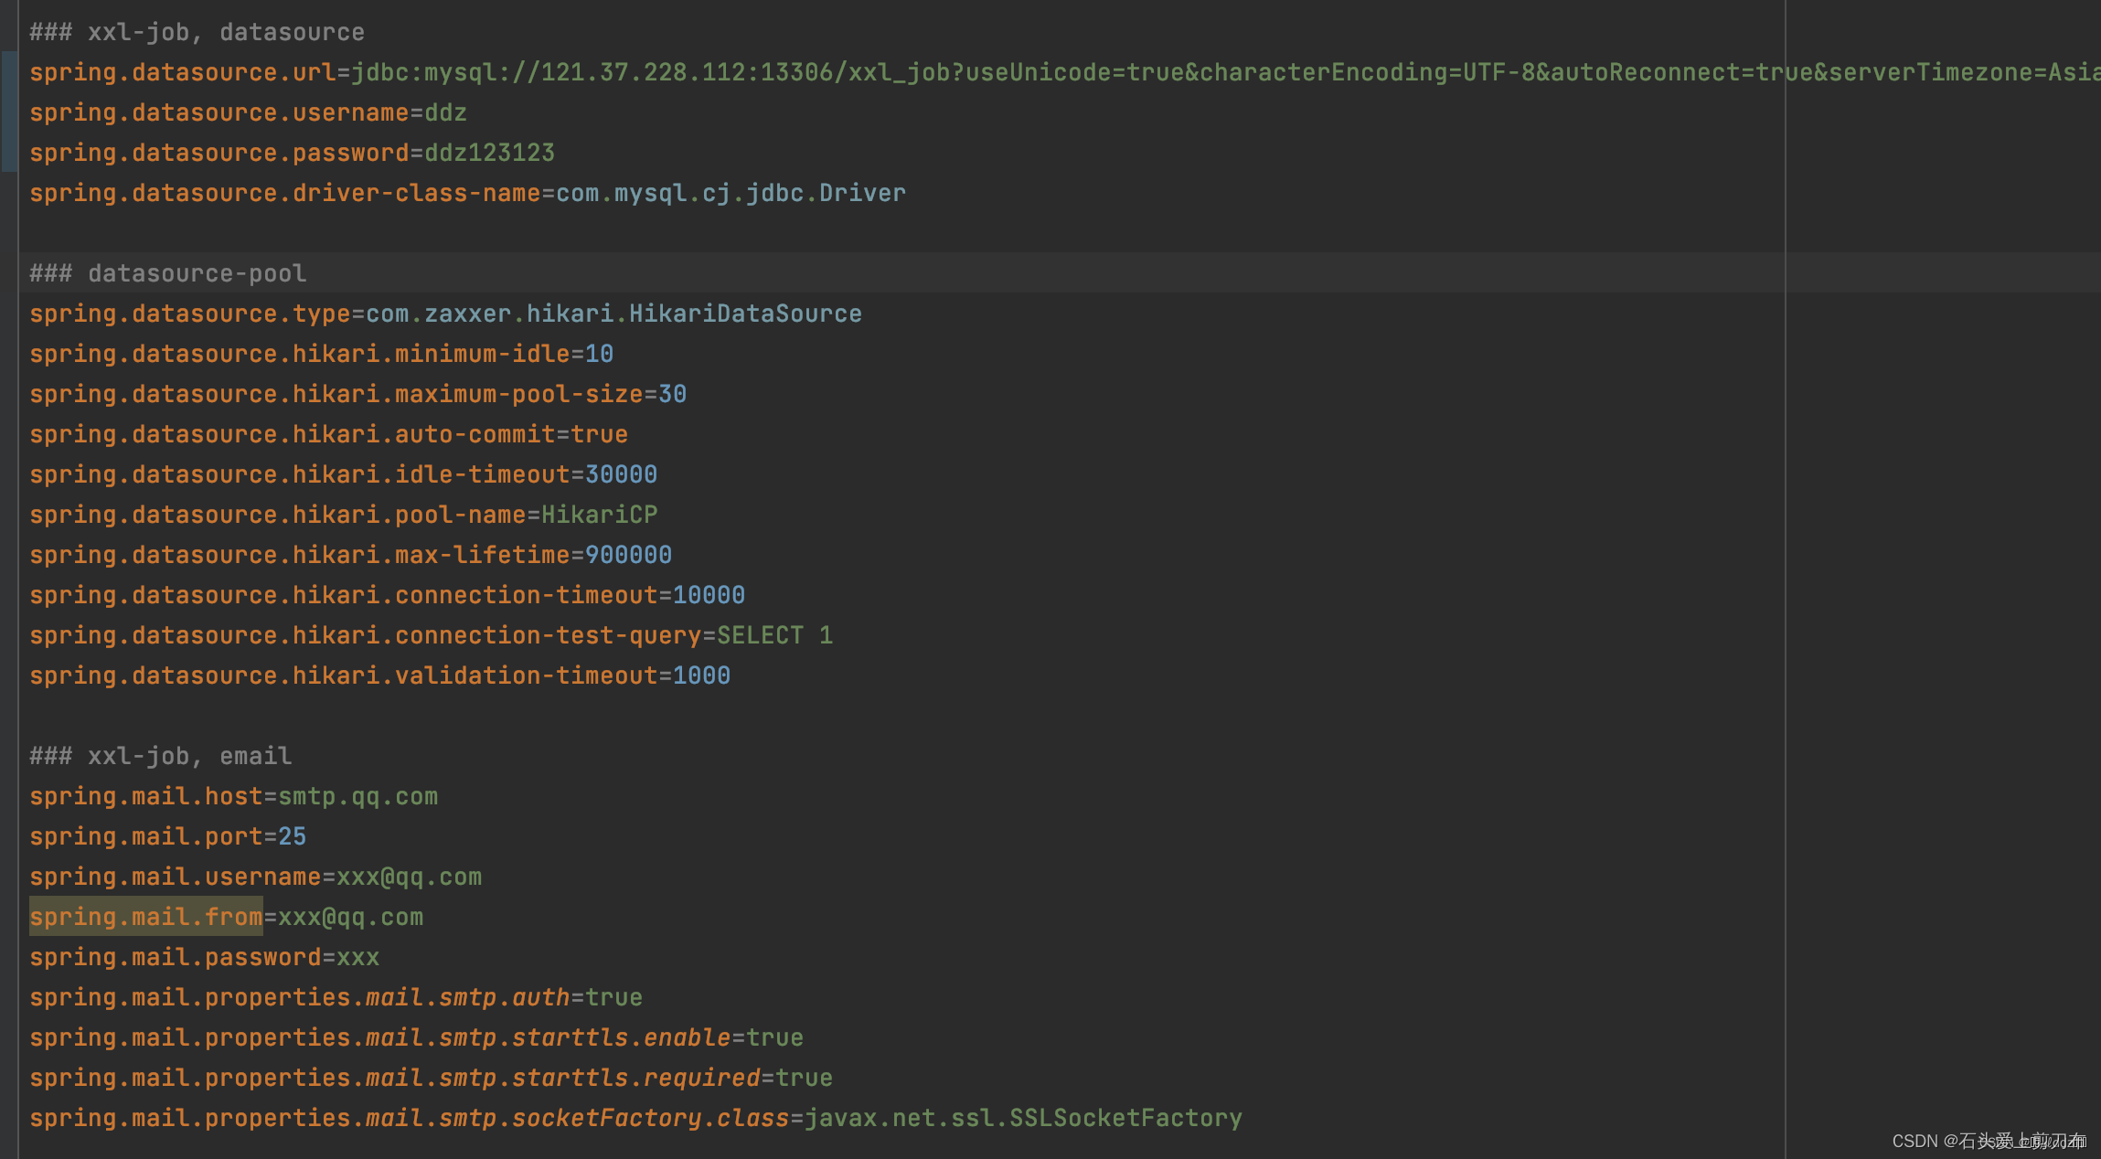Click the spring.datasource.url property key

point(182,72)
